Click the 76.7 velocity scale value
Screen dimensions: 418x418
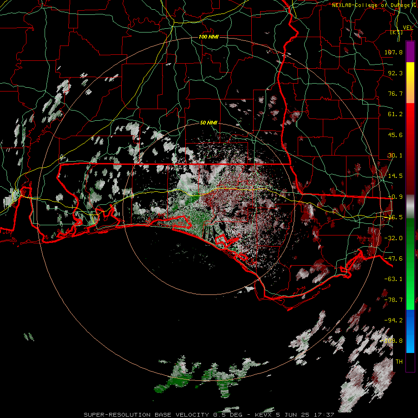[x=395, y=93]
